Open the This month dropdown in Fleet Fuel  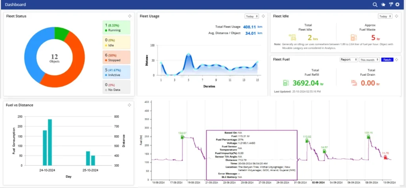369,59
